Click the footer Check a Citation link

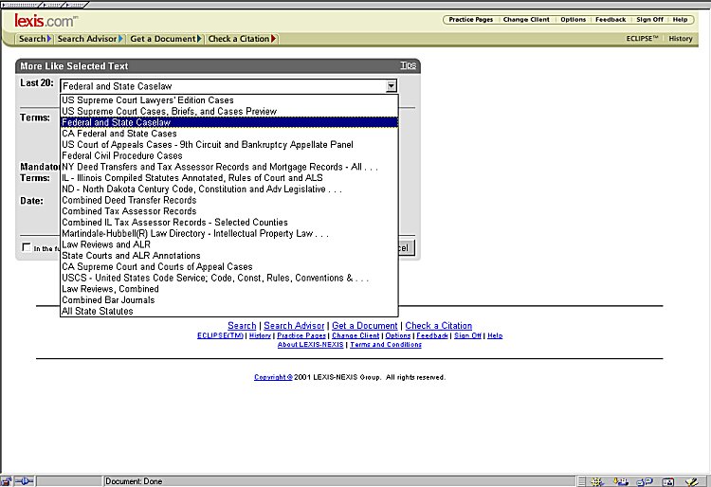coord(439,326)
